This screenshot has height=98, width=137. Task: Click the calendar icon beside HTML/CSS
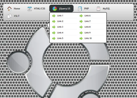[30, 9]
